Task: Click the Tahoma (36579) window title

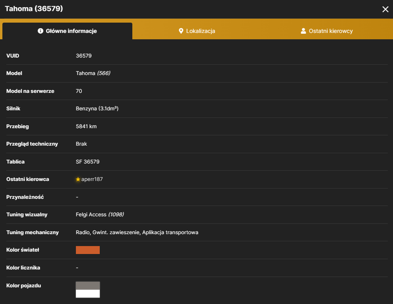Action: point(34,9)
